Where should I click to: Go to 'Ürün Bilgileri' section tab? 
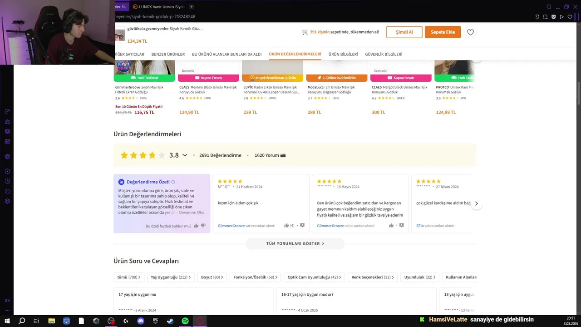(x=343, y=54)
